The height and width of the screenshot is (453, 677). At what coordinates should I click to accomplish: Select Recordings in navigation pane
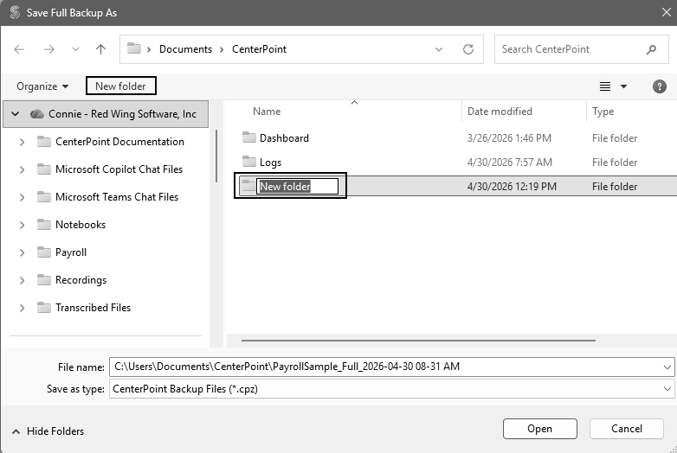[81, 280]
